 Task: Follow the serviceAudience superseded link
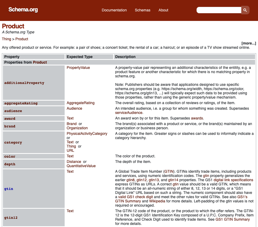point(129,113)
